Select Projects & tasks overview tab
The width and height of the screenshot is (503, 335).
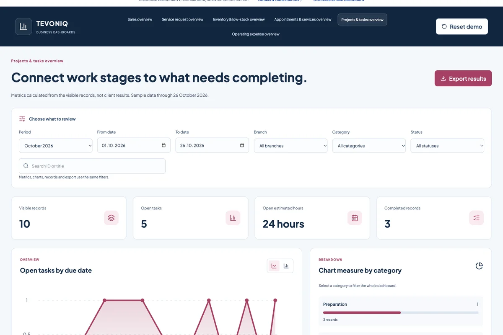coord(362,20)
